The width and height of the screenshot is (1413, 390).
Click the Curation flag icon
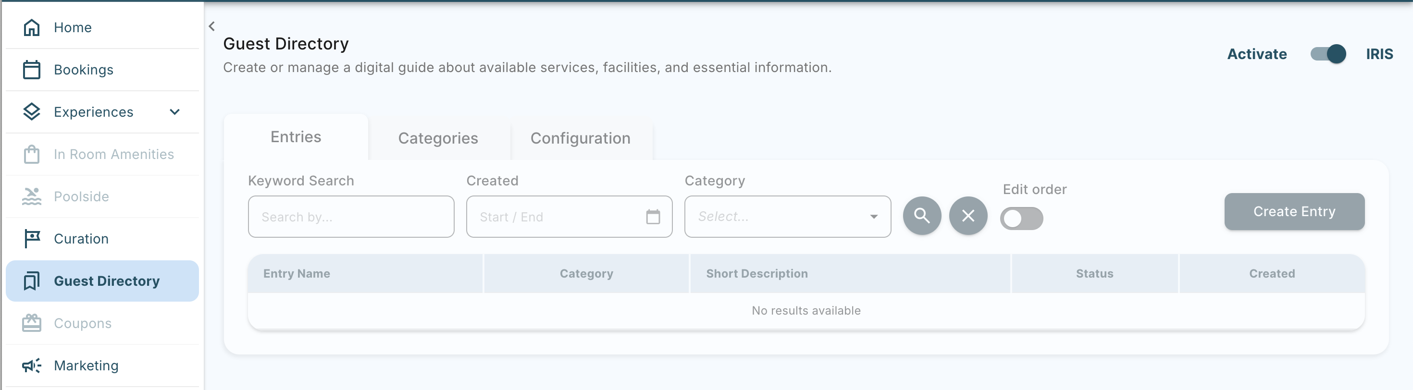coord(31,239)
